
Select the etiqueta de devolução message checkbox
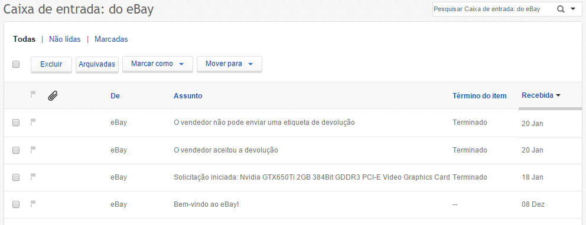pos(16,123)
